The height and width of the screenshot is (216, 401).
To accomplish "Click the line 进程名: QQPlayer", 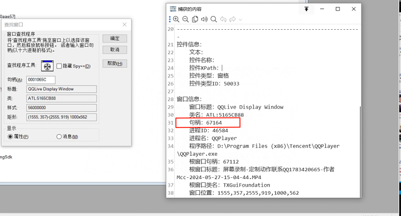I will 213,138.
